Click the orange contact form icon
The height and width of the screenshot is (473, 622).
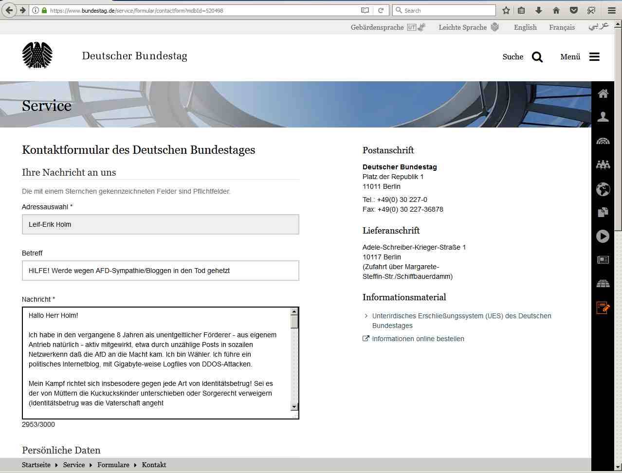tap(603, 308)
